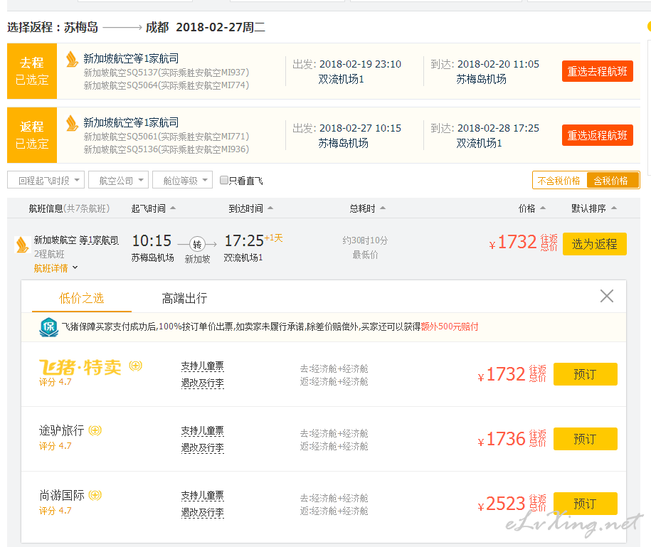The width and height of the screenshot is (651, 547).
Task: Click the gold badge next to 途驴旅行
Action: click(95, 430)
